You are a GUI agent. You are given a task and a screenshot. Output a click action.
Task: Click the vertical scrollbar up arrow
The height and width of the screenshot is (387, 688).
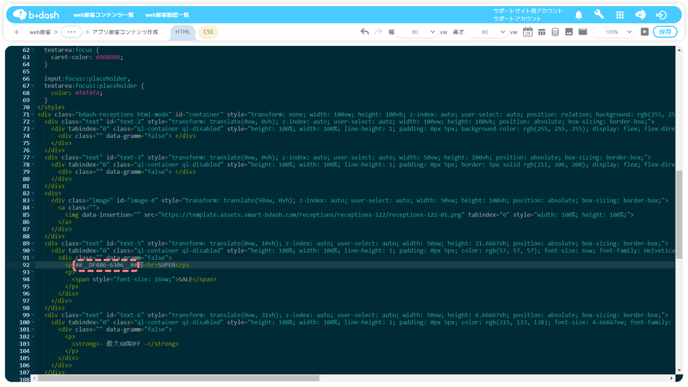tap(679, 50)
